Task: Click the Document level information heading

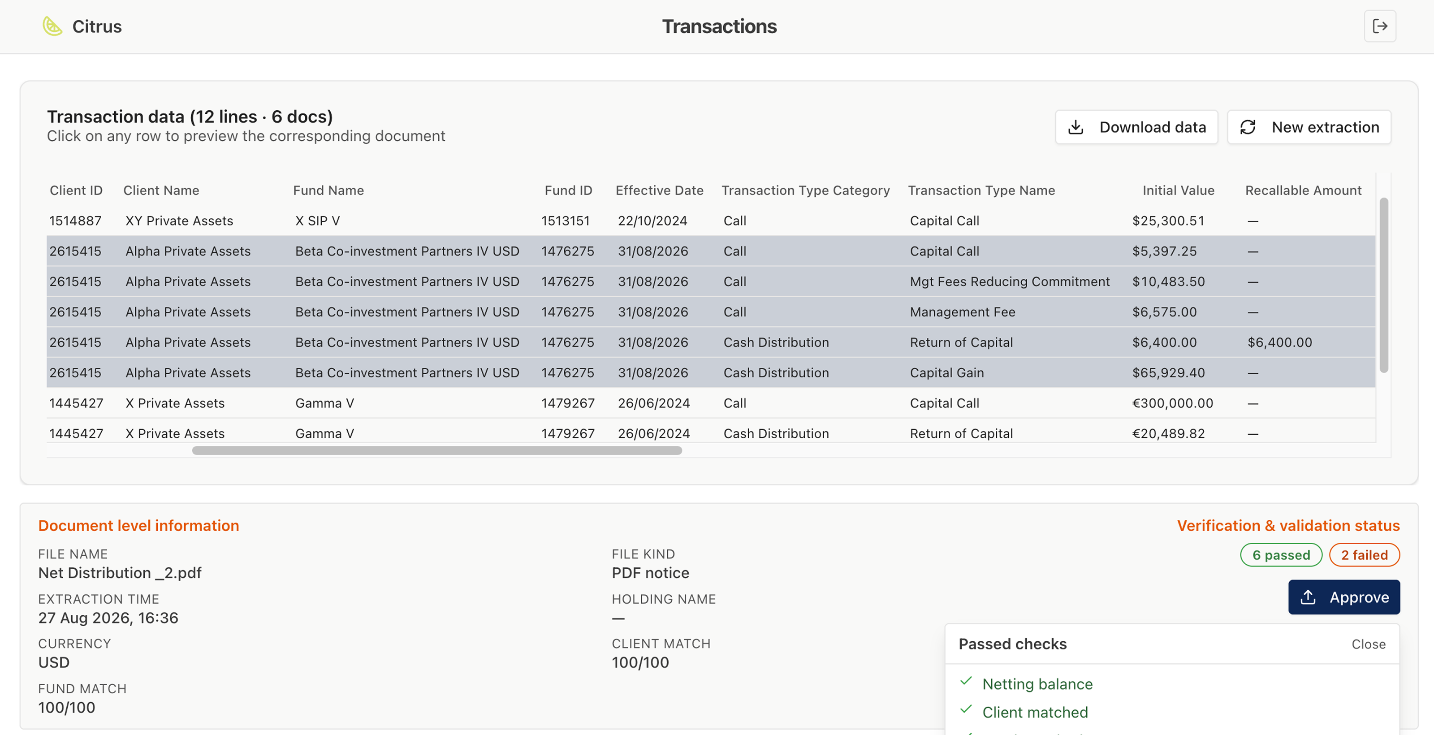Action: [138, 525]
